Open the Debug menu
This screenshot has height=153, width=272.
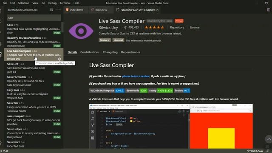52,3
